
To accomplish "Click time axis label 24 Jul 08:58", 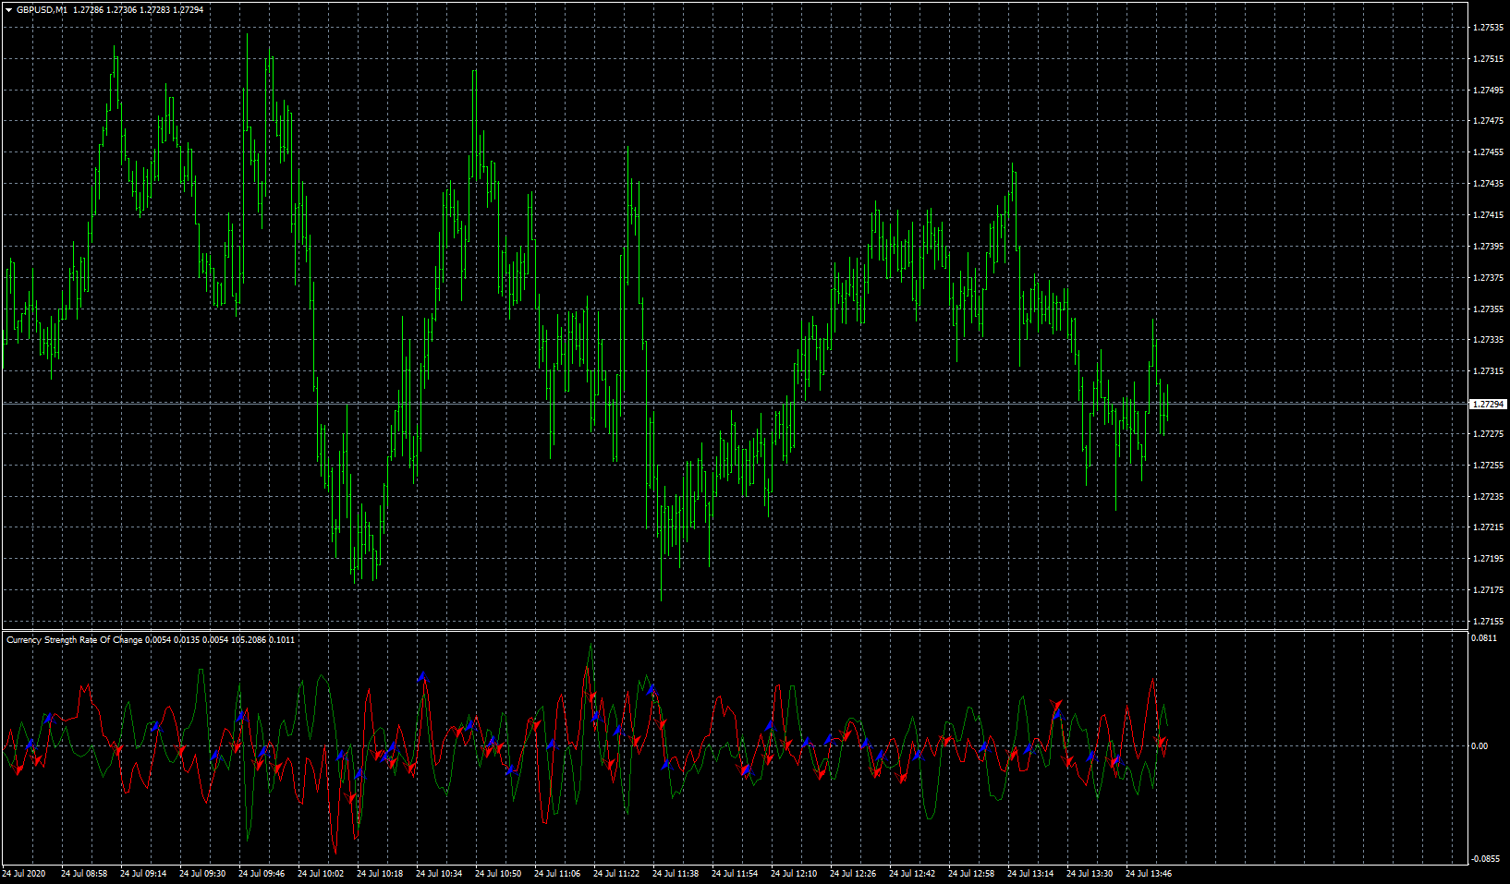I will click(x=84, y=874).
